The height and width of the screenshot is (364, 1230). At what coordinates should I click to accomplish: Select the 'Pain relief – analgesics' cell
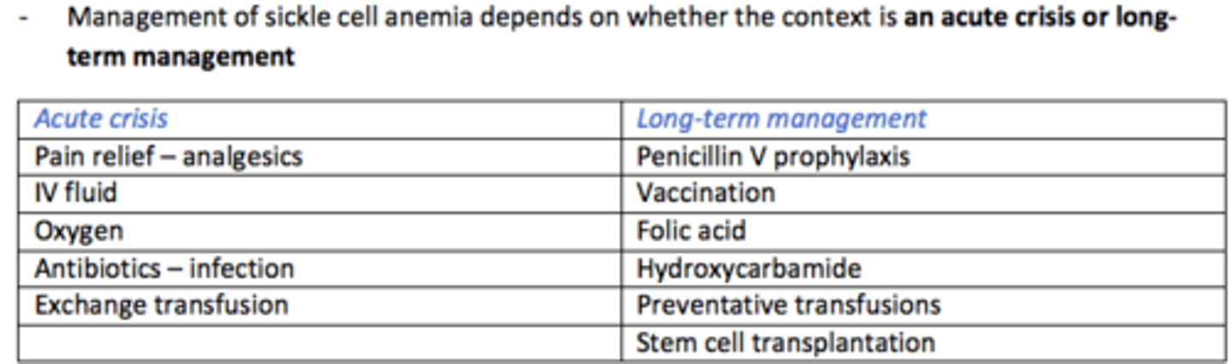(x=168, y=156)
